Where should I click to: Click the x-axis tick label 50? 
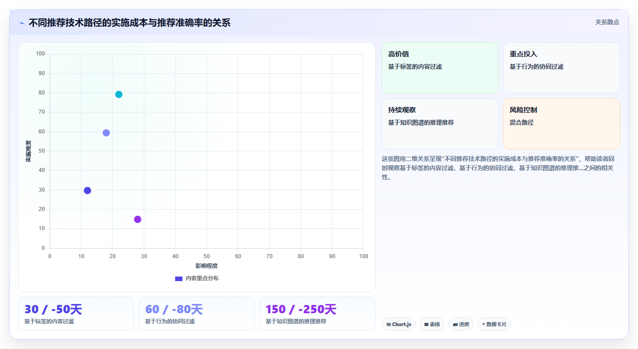point(207,256)
